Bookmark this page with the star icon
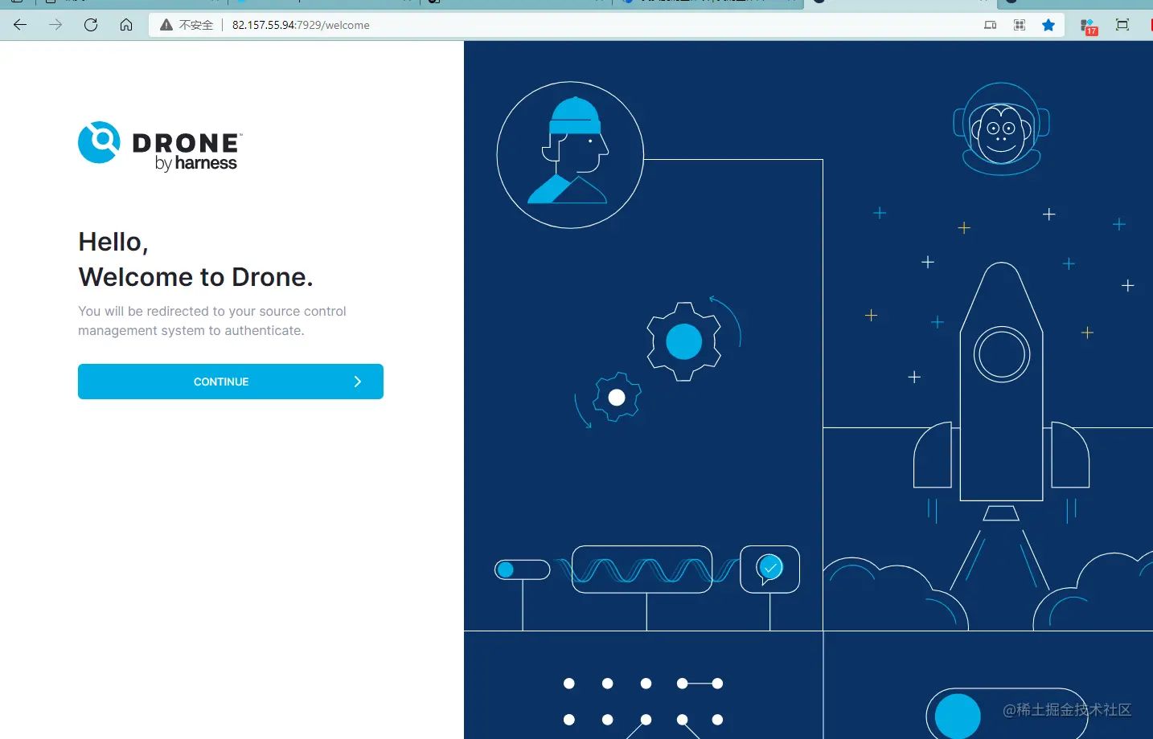 [x=1048, y=25]
